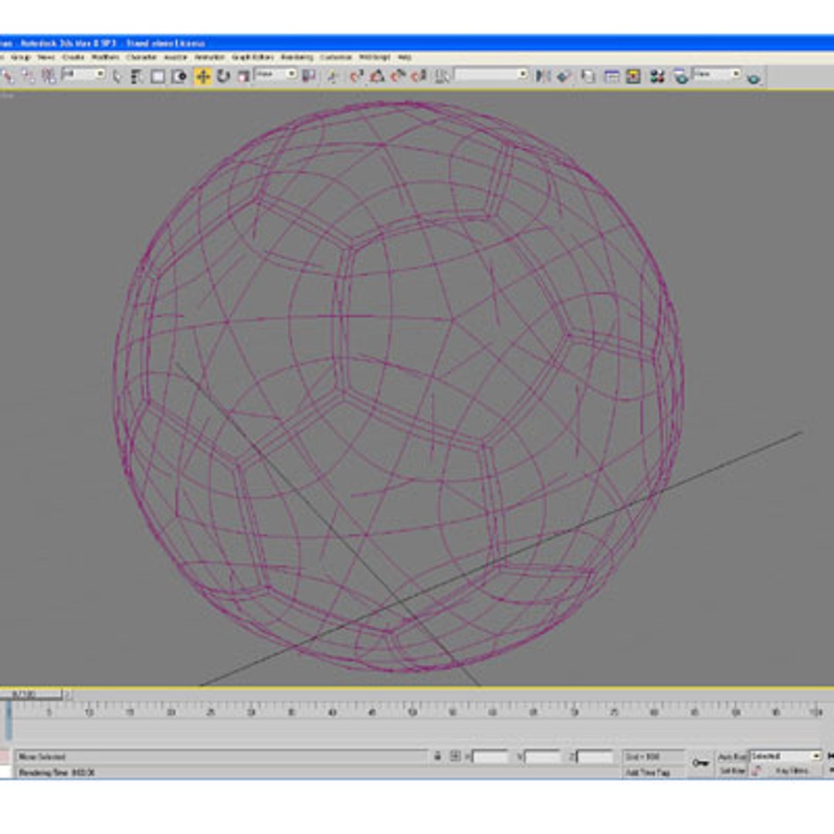Open the Help menu
This screenshot has height=834, width=834.
(x=405, y=57)
